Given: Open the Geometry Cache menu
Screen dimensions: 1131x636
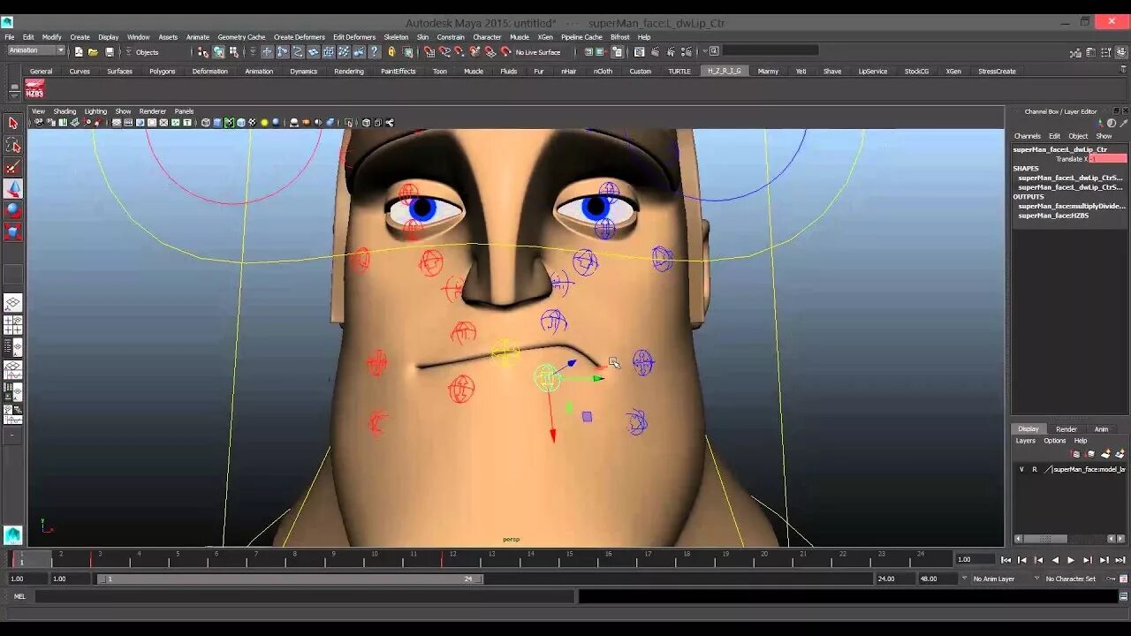Looking at the screenshot, I should [x=241, y=37].
